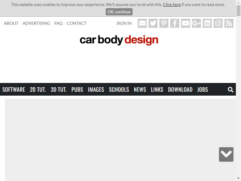Image resolution: width=241 pixels, height=181 pixels.
Task: Open the FAQ link
Action: click(58, 23)
